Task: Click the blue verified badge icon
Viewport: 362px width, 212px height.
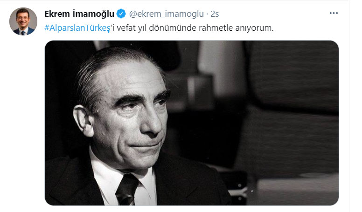Action: pos(121,14)
